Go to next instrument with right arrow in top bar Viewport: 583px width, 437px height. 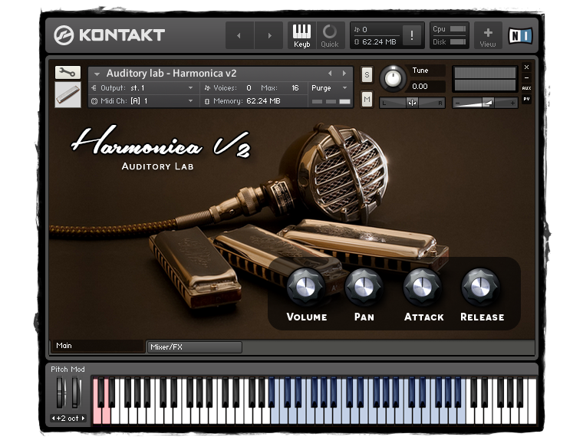pyautogui.click(x=269, y=35)
